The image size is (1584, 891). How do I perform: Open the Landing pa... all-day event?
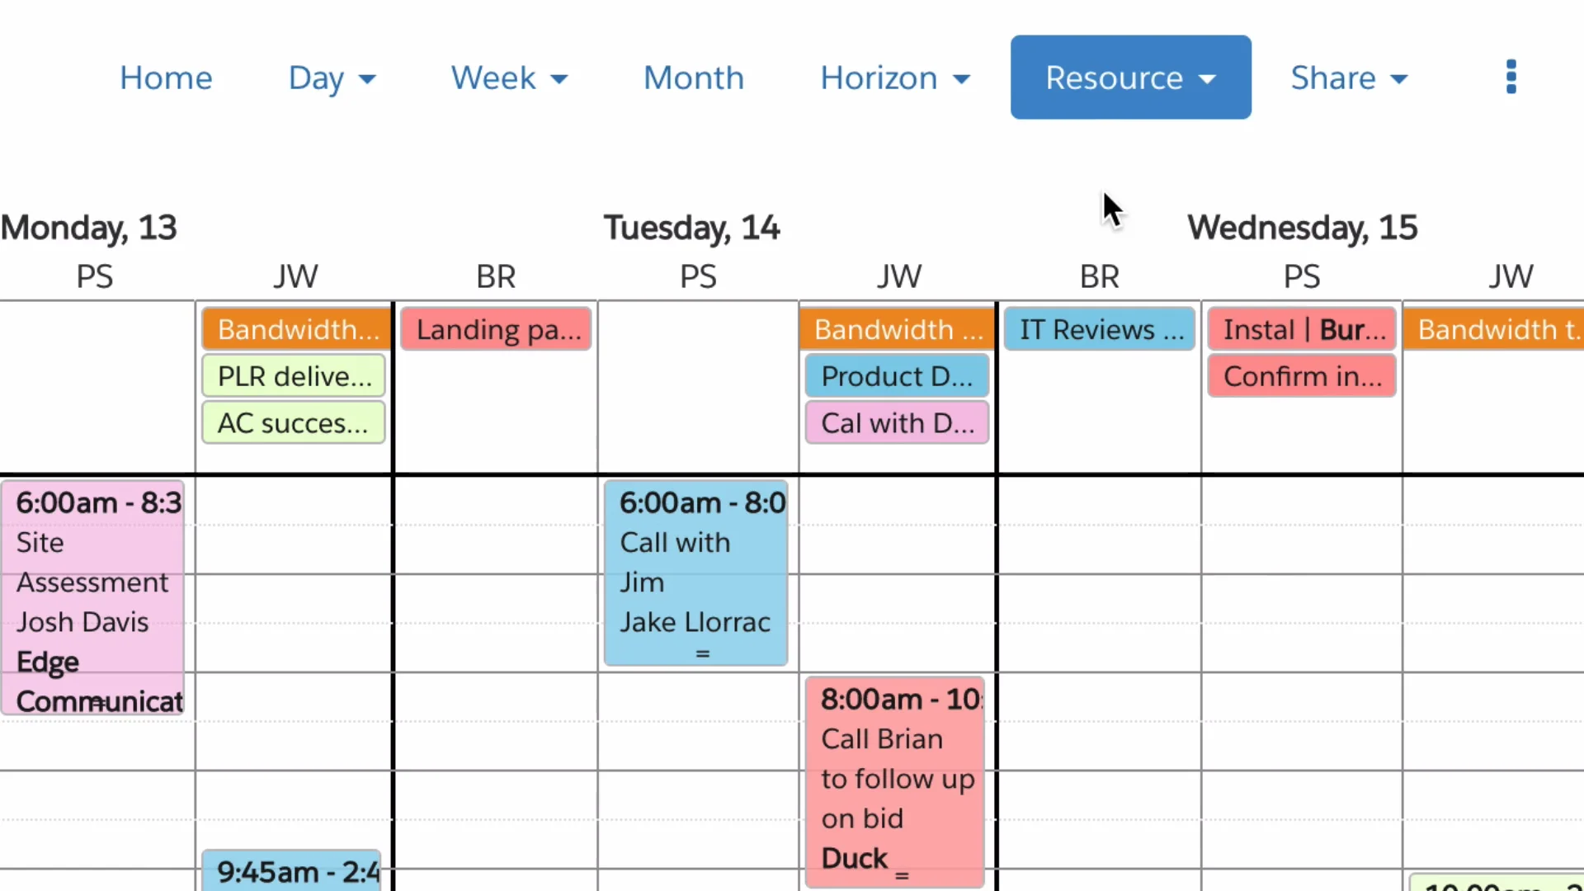497,330
